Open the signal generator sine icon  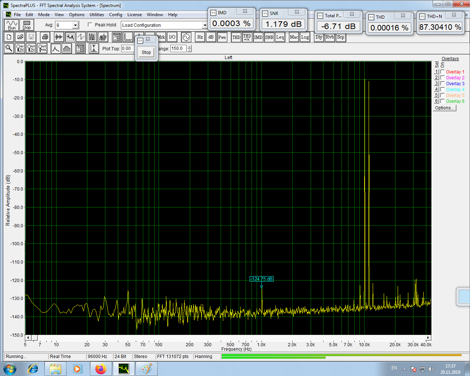186,37
